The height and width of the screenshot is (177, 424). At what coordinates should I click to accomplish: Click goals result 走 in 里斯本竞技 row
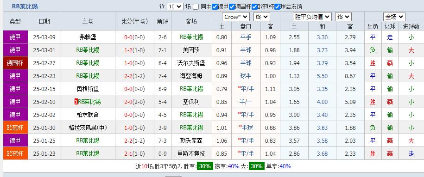coord(411,153)
